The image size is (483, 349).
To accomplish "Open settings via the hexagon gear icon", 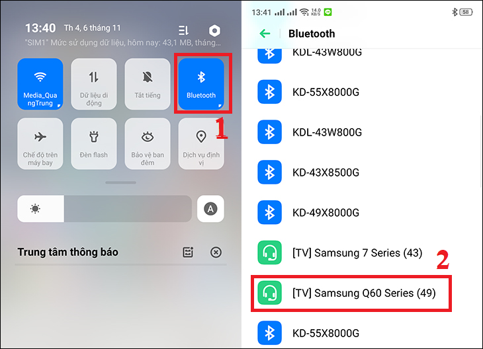I will click(214, 30).
